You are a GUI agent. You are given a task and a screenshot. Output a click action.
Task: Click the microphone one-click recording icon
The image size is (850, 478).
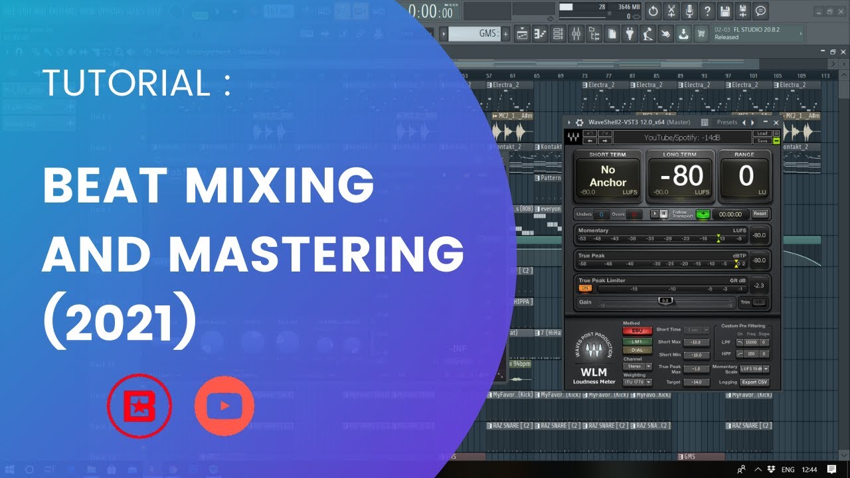(x=689, y=11)
